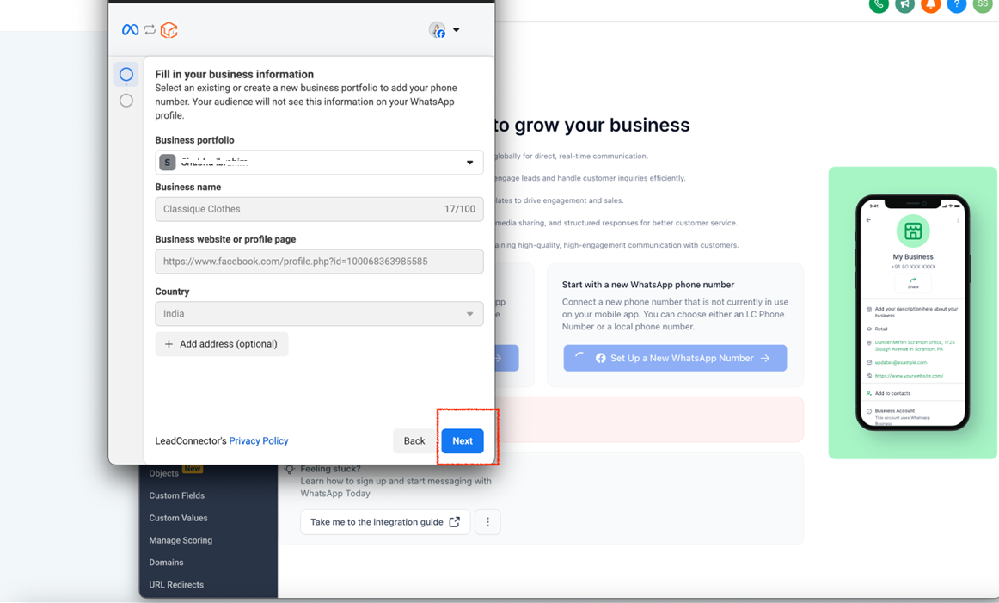Click the megaphone announcements icon in top bar
Screen dimensions: 999x603
click(904, 3)
